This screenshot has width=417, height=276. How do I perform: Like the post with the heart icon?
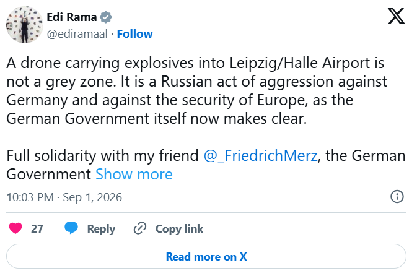coord(15,228)
